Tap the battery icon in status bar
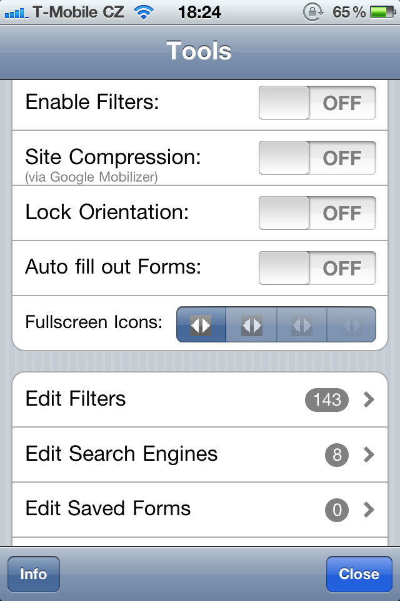The height and width of the screenshot is (601, 400). coord(382,13)
